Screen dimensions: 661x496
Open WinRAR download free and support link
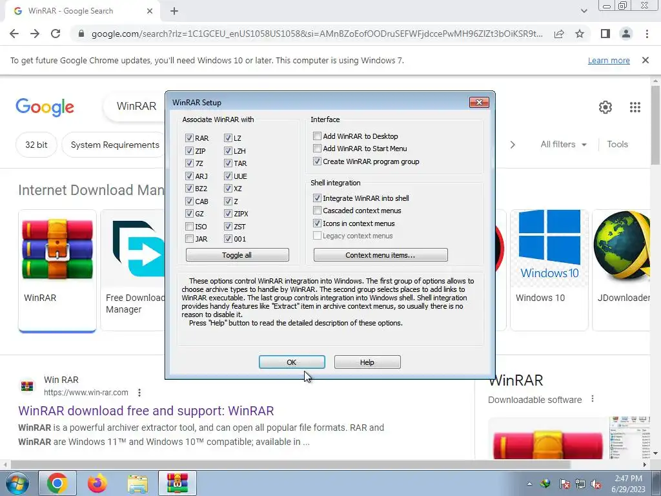pyautogui.click(x=146, y=411)
